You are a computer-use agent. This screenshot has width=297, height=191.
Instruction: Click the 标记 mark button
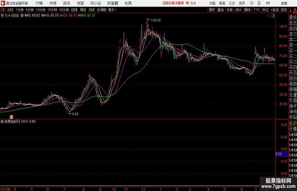[x=265, y=10]
